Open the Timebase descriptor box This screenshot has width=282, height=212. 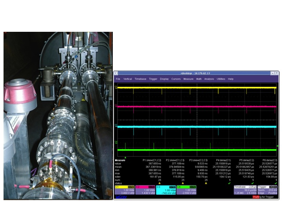245,190
